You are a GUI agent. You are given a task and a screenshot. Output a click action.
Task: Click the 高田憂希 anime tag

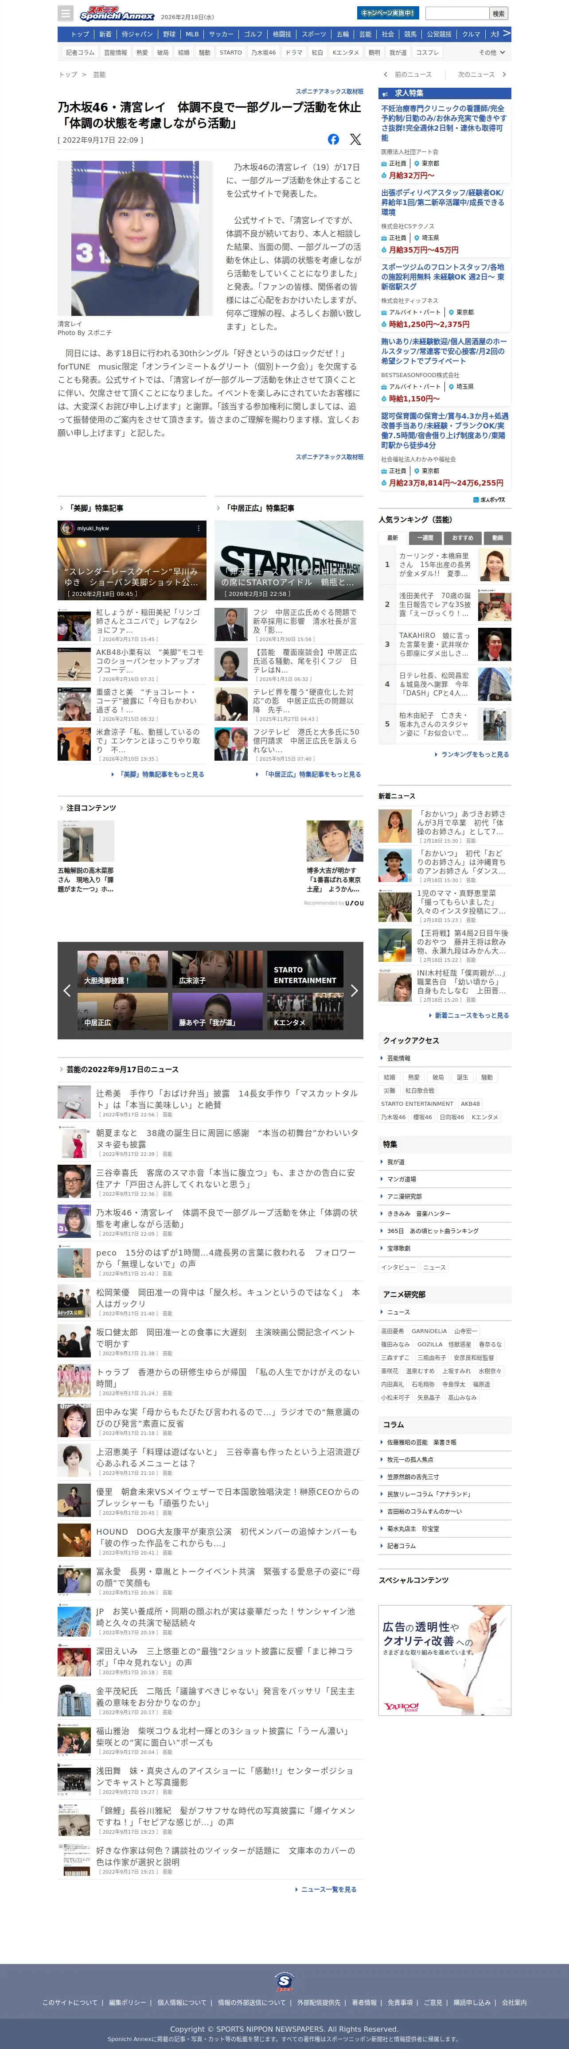[392, 1331]
